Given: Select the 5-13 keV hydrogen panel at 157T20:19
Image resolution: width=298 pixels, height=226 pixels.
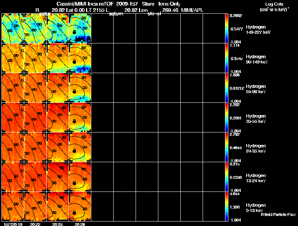Looking at the screenshot, I should [x=13, y=206].
